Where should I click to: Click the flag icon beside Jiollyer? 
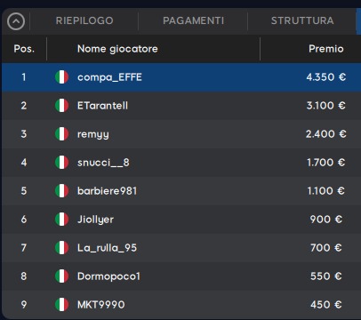click(62, 220)
